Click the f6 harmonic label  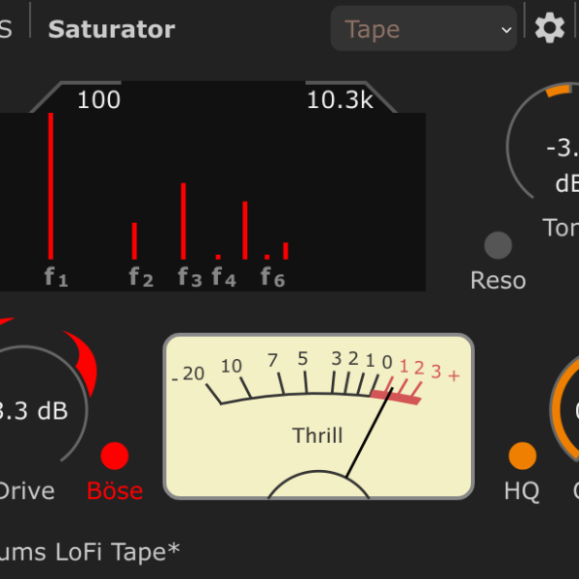click(273, 278)
